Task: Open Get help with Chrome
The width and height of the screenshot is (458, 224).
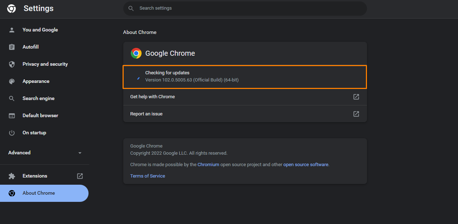Action: 245,97
